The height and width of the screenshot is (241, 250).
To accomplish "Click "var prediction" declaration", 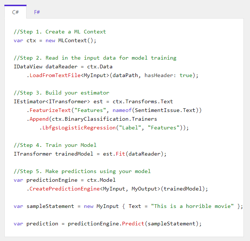I will pos(36,224).
